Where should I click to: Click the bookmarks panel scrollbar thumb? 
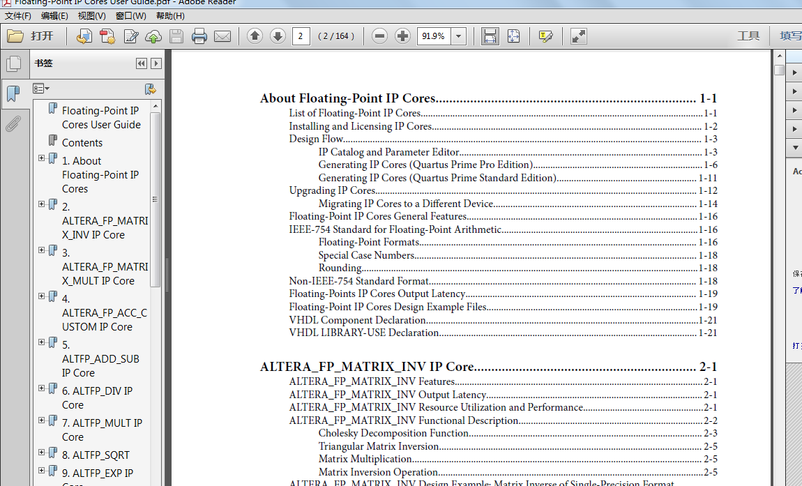(x=155, y=199)
